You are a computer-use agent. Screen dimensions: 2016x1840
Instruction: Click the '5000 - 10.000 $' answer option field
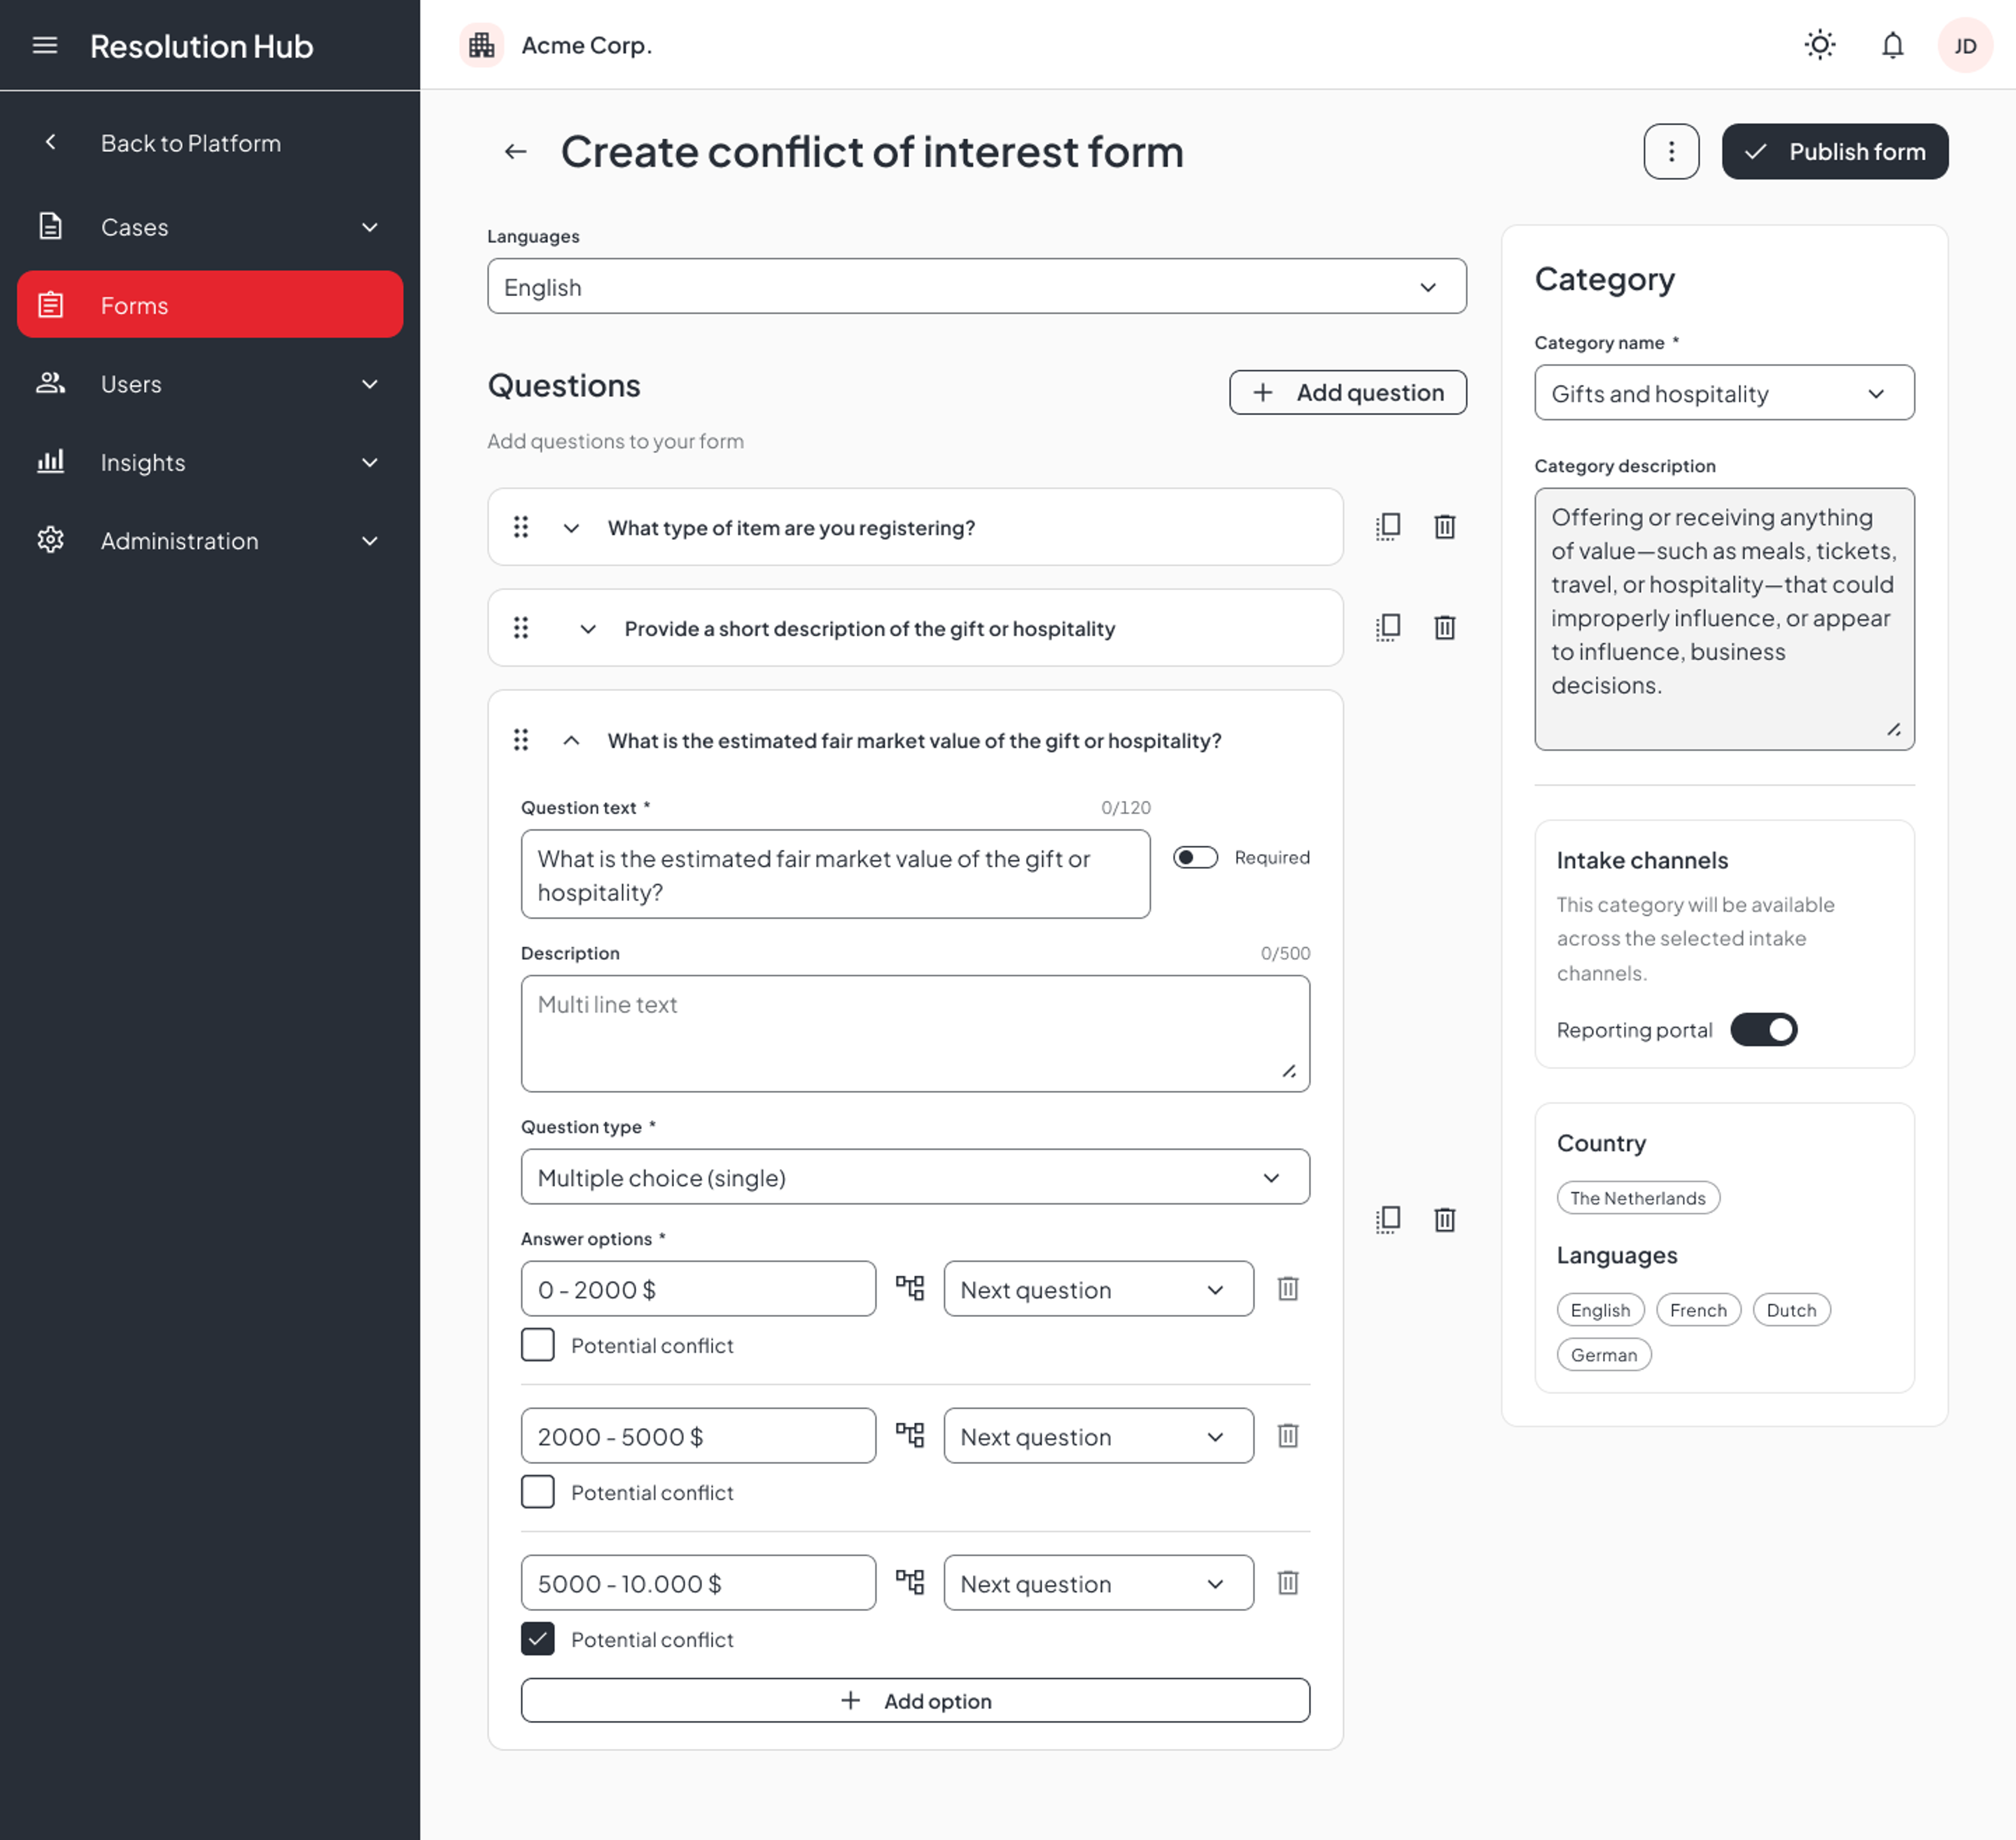[x=698, y=1583]
